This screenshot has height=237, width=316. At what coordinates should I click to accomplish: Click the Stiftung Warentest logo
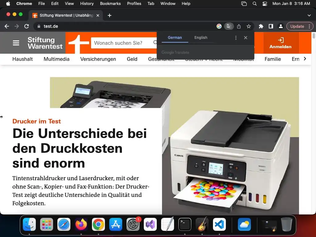coord(45,43)
